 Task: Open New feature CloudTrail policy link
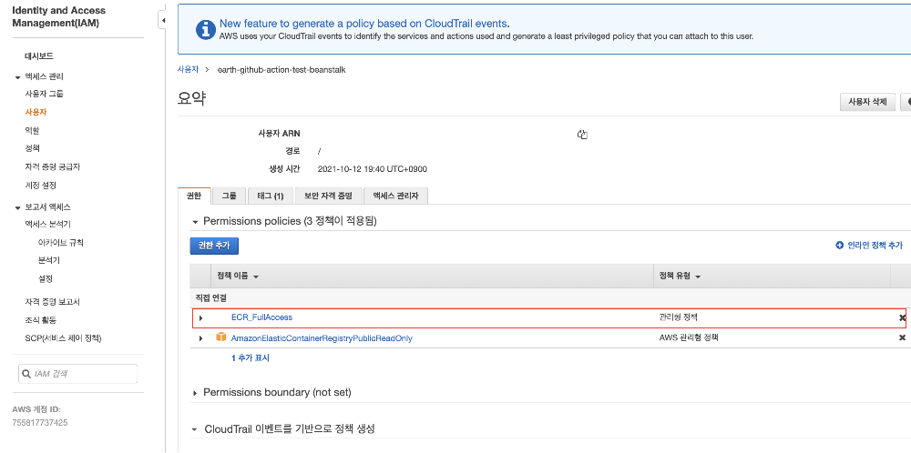(x=364, y=24)
